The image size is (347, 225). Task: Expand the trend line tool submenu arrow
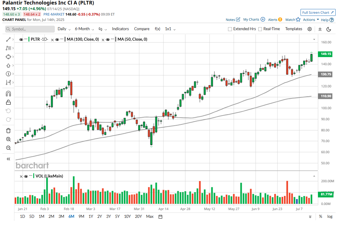13,39
